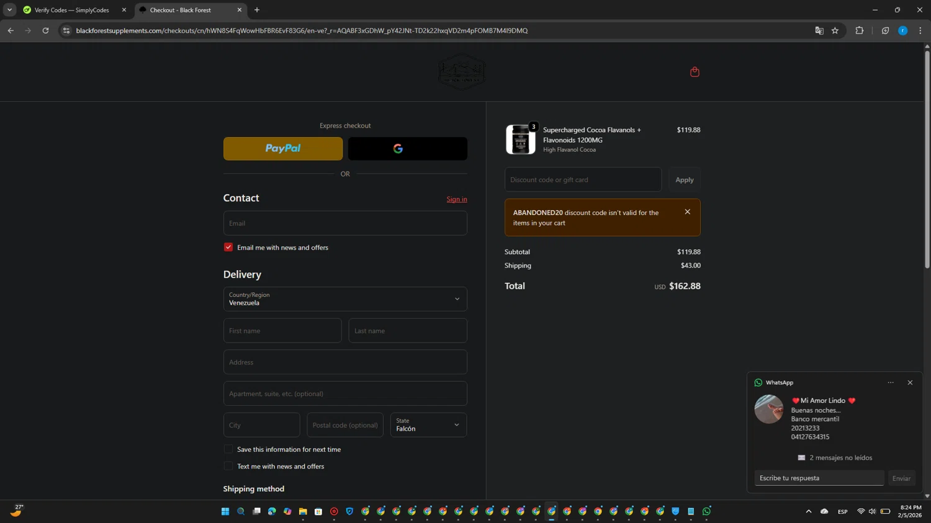Click the Sign in link
931x523 pixels.
pyautogui.click(x=457, y=199)
